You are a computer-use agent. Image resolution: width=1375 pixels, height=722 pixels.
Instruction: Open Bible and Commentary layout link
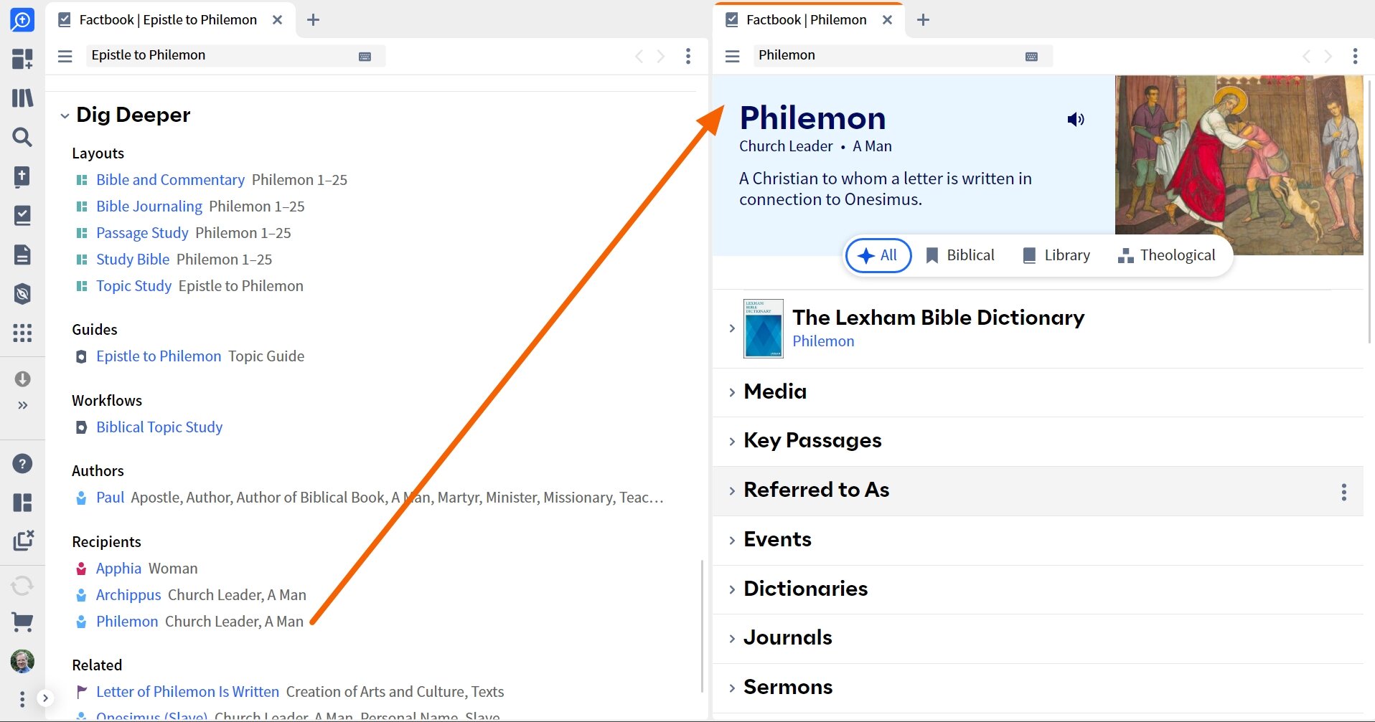pyautogui.click(x=170, y=180)
